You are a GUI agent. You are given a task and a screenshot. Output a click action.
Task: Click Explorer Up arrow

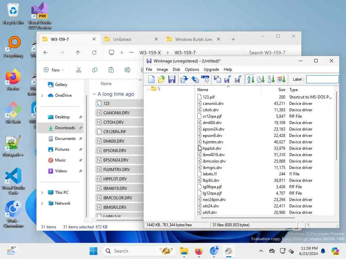tap(78, 52)
